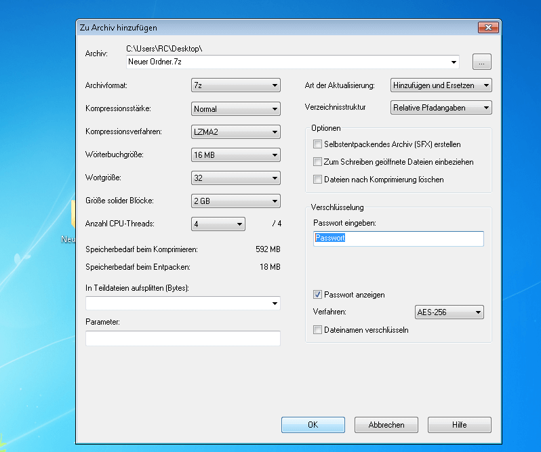Click the Abbrechen button
The height and width of the screenshot is (452, 541).
pyautogui.click(x=386, y=425)
